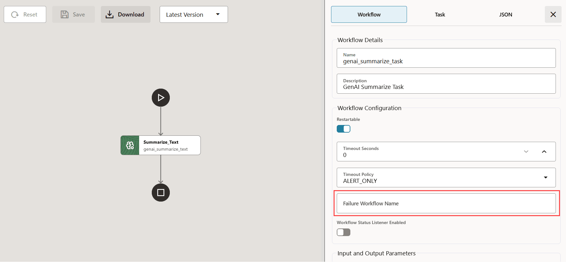Click the Save button
This screenshot has height=262, width=566.
[73, 15]
